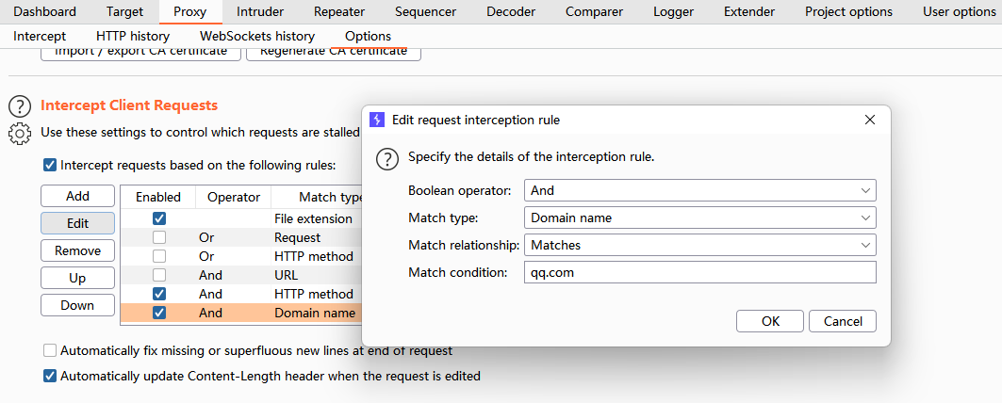This screenshot has width=1002, height=403.
Task: Select the Proxy tab
Action: (189, 11)
